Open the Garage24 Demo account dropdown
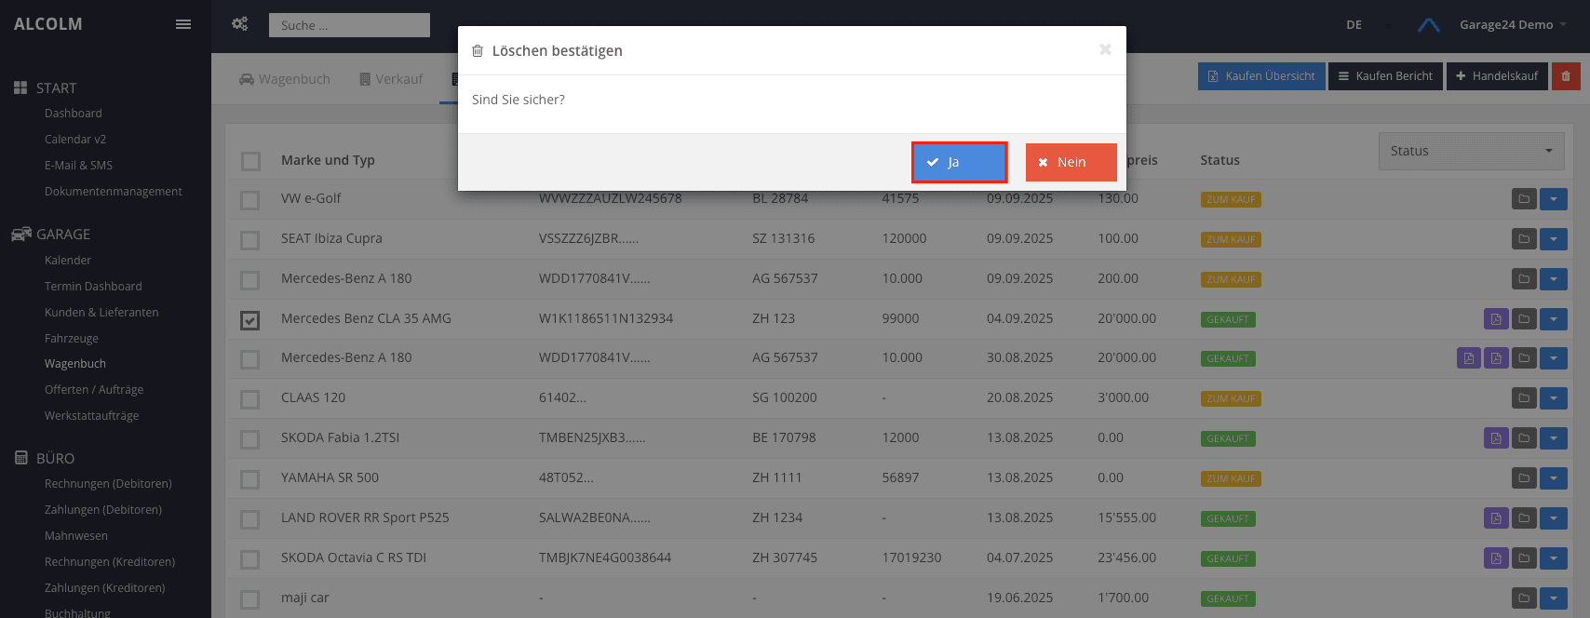The width and height of the screenshot is (1590, 618). (1513, 25)
